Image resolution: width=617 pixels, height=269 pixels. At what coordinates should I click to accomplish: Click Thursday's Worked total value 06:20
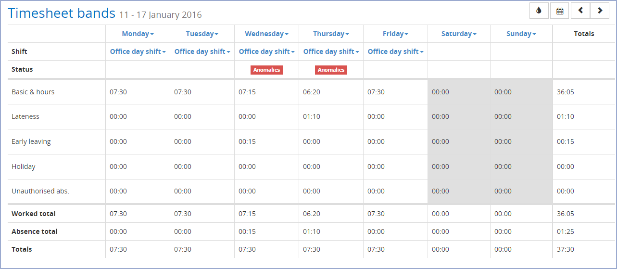312,214
